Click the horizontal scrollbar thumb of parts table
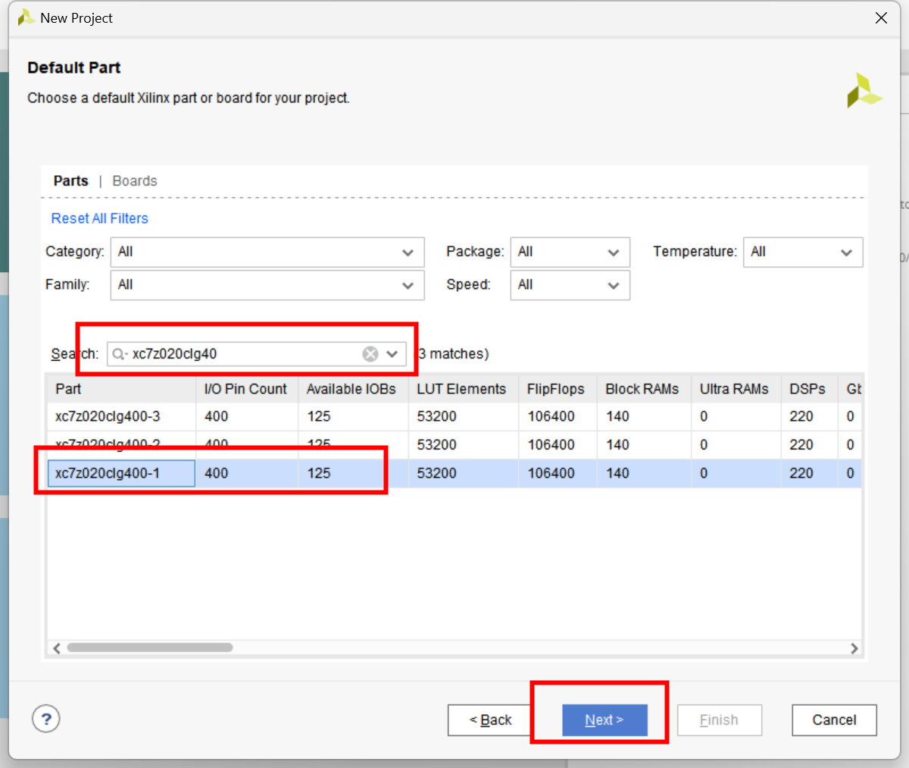The height and width of the screenshot is (768, 909). pos(149,647)
